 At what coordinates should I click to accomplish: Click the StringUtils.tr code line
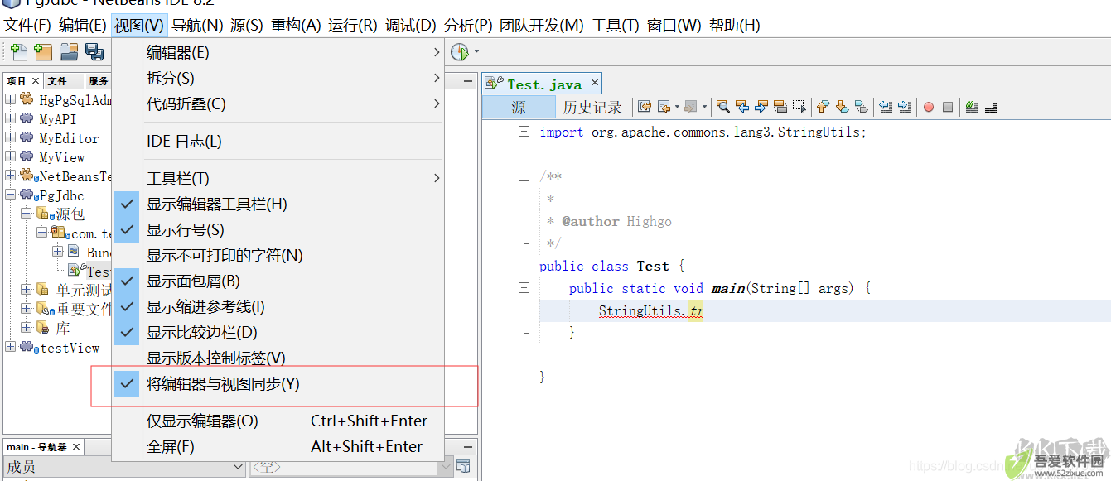pos(651,311)
